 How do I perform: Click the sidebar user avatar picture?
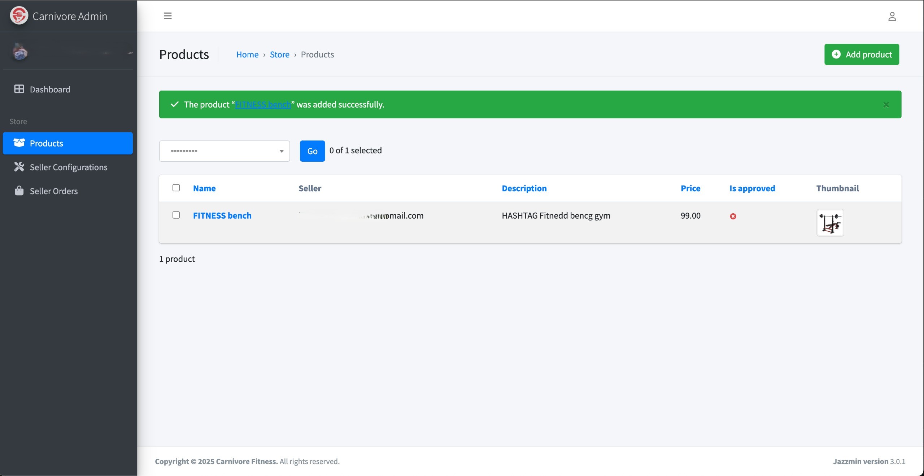pyautogui.click(x=20, y=52)
